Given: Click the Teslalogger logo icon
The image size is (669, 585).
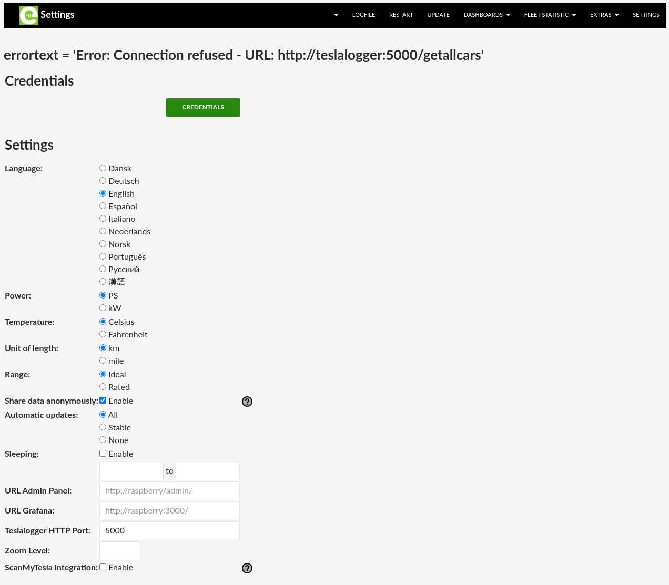Looking at the screenshot, I should (x=29, y=15).
